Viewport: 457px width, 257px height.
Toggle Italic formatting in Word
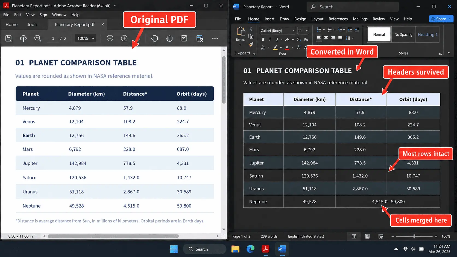click(x=270, y=39)
